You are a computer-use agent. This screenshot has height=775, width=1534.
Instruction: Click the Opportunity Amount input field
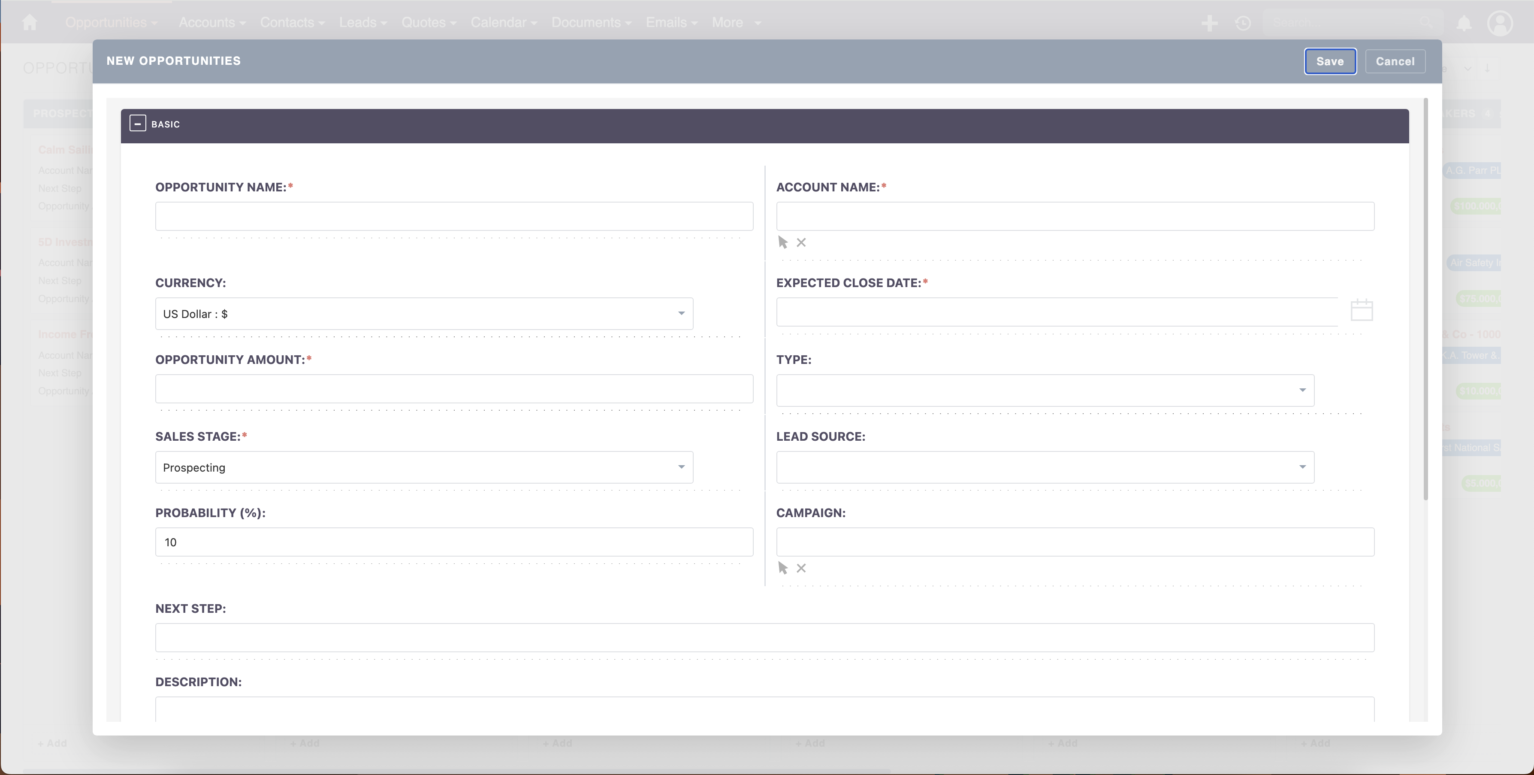point(454,388)
